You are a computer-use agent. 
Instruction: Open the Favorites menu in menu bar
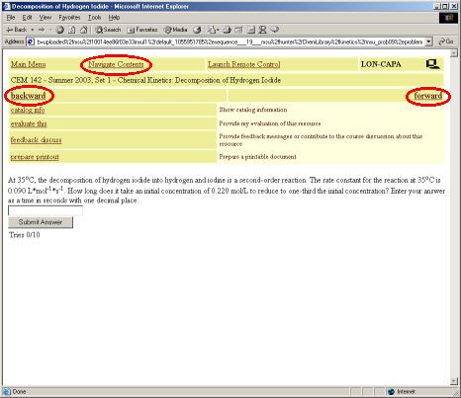[x=69, y=18]
